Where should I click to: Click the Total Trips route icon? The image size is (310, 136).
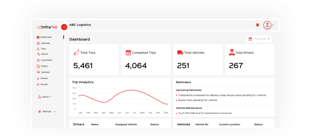(76, 53)
